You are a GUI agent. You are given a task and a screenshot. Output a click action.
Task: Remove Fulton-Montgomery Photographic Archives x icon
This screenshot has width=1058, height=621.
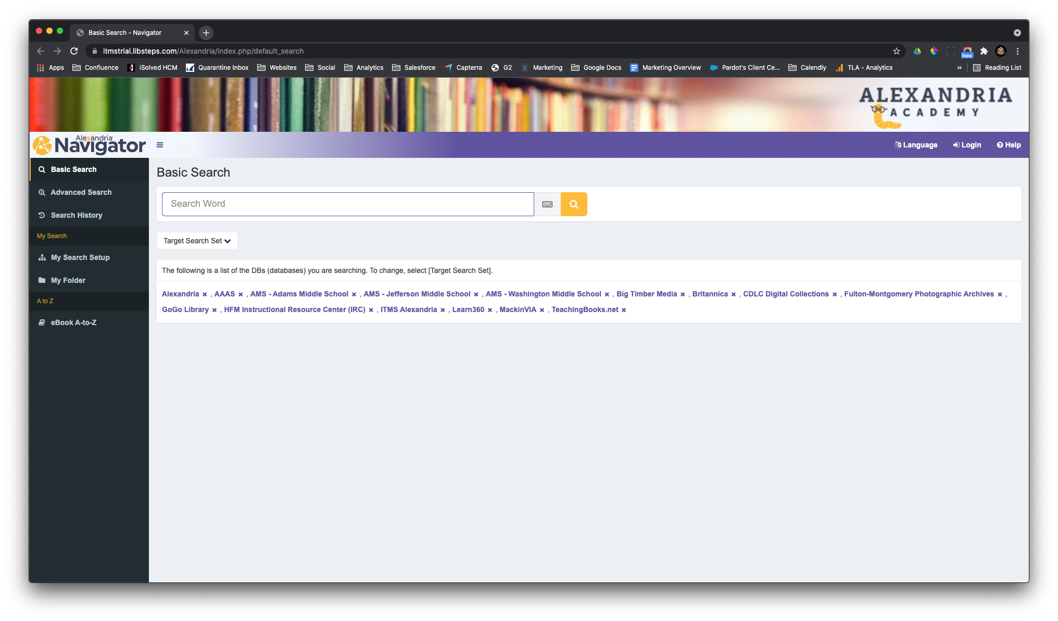pos(1000,294)
